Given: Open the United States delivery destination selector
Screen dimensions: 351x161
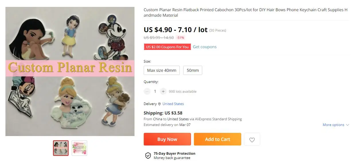Looking at the screenshot, I should [173, 104].
